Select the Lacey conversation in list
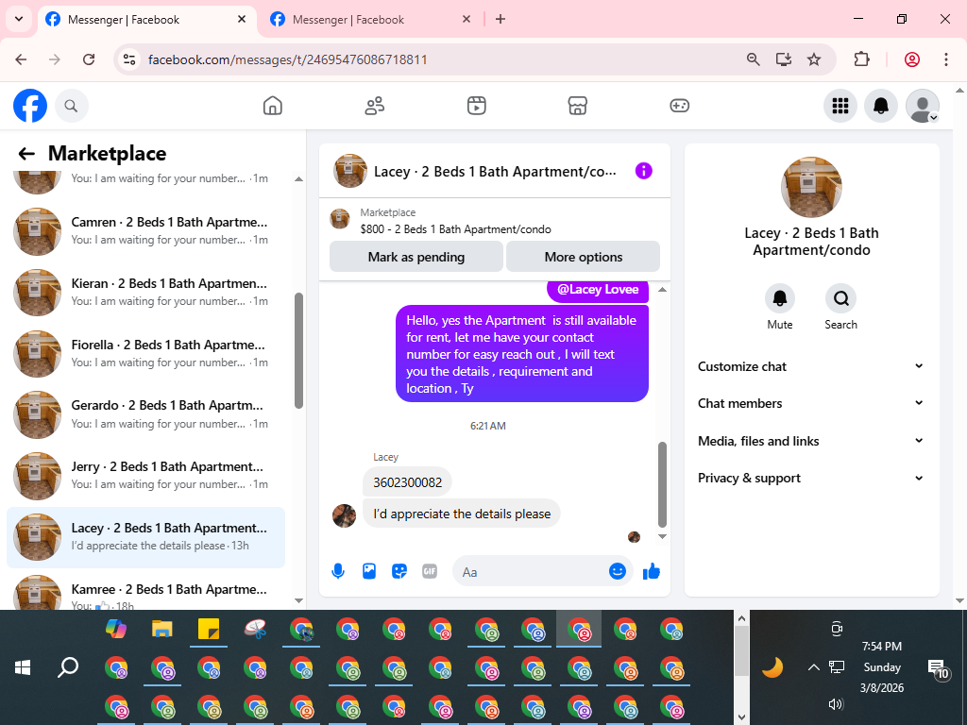 point(146,537)
